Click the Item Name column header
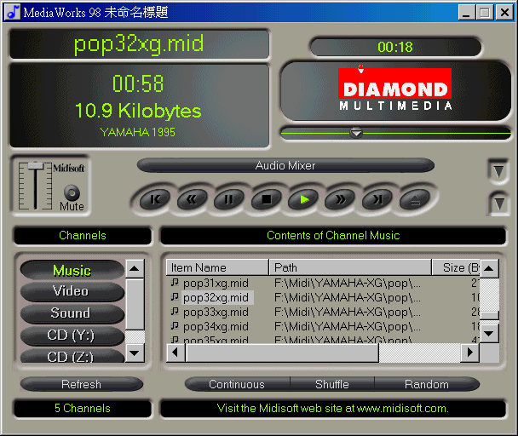This screenshot has height=436, width=518. 217,267
